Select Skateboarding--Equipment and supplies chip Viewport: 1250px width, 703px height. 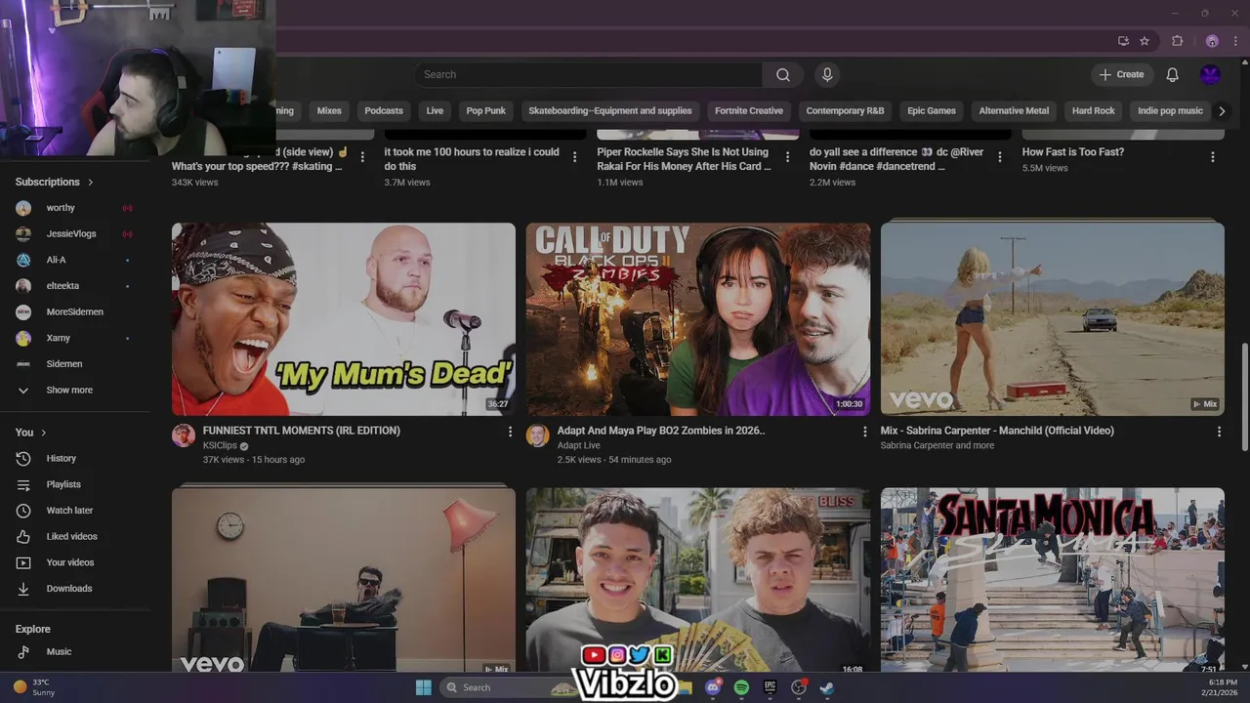610,110
